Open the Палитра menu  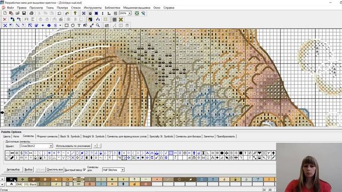[63, 7]
